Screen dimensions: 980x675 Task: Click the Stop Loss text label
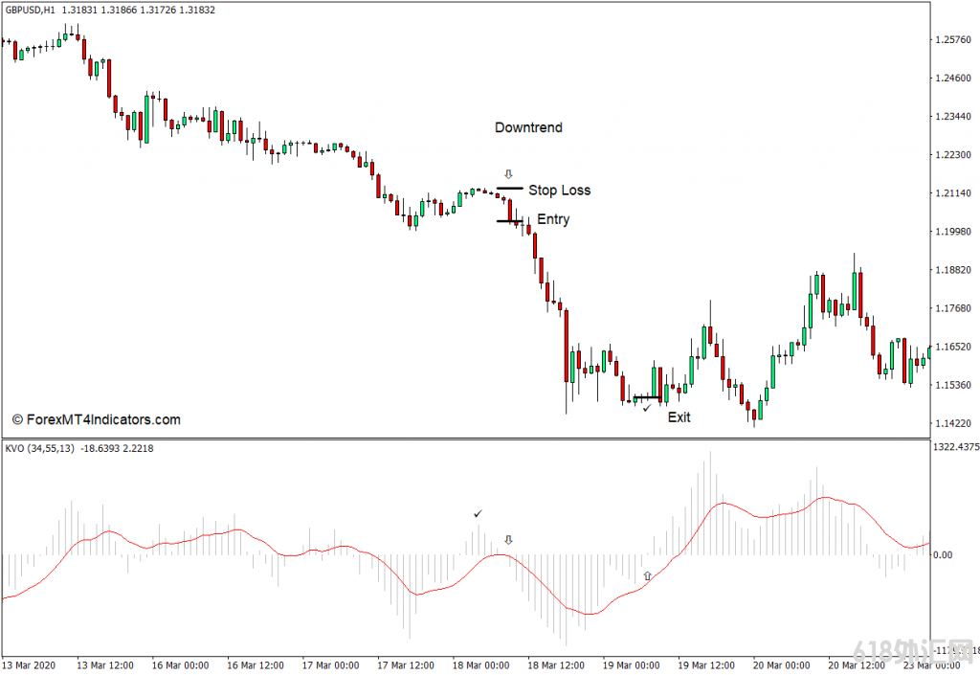click(x=559, y=190)
